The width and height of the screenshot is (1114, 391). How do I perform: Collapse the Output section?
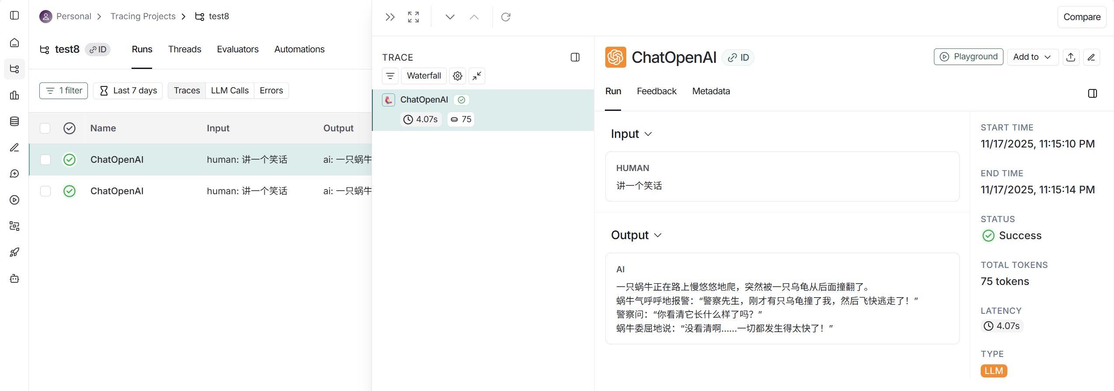636,235
